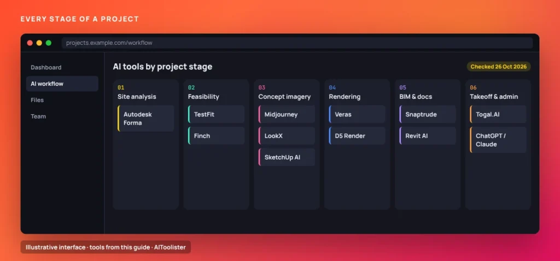Click the Rendering column heading
The height and width of the screenshot is (261, 560).
345,97
